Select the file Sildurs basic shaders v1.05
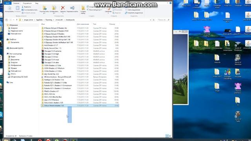 click(x=80, y=103)
